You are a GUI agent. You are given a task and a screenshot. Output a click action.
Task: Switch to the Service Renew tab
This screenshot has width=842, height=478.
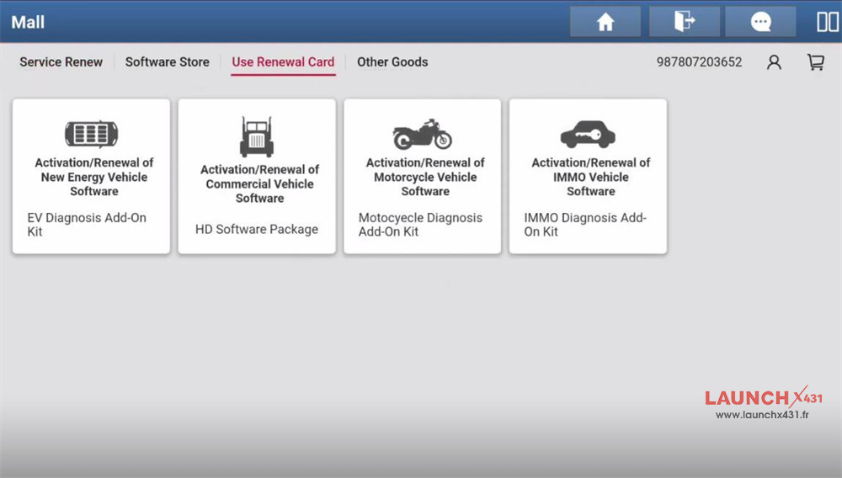point(61,62)
